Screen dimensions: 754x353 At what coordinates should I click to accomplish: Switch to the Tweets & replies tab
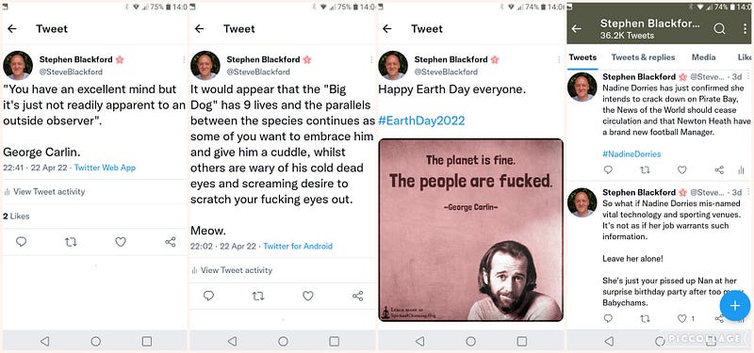643,57
